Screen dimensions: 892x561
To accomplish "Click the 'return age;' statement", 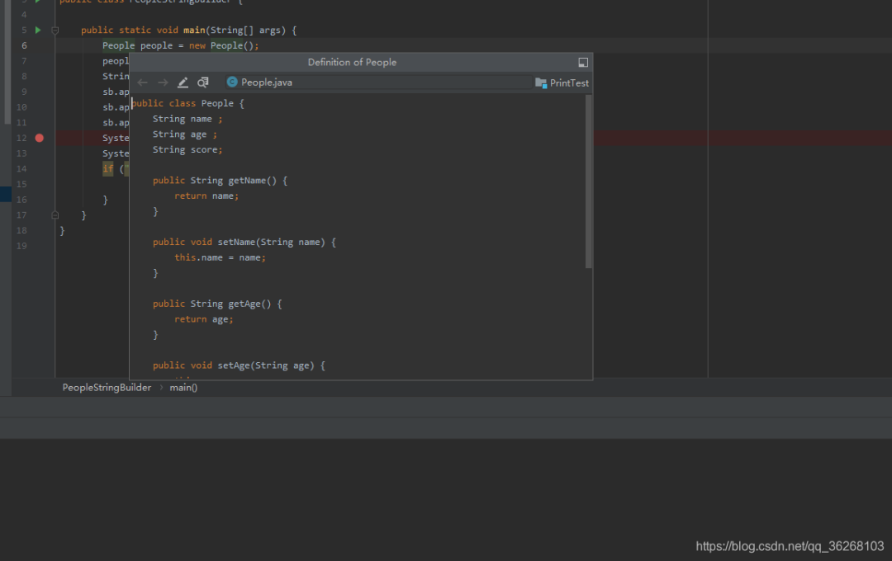I will [204, 319].
